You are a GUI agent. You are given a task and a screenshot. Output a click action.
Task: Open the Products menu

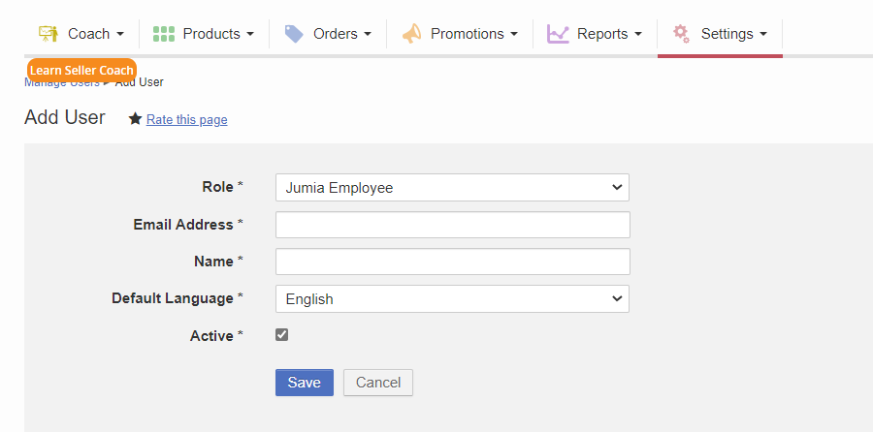211,34
